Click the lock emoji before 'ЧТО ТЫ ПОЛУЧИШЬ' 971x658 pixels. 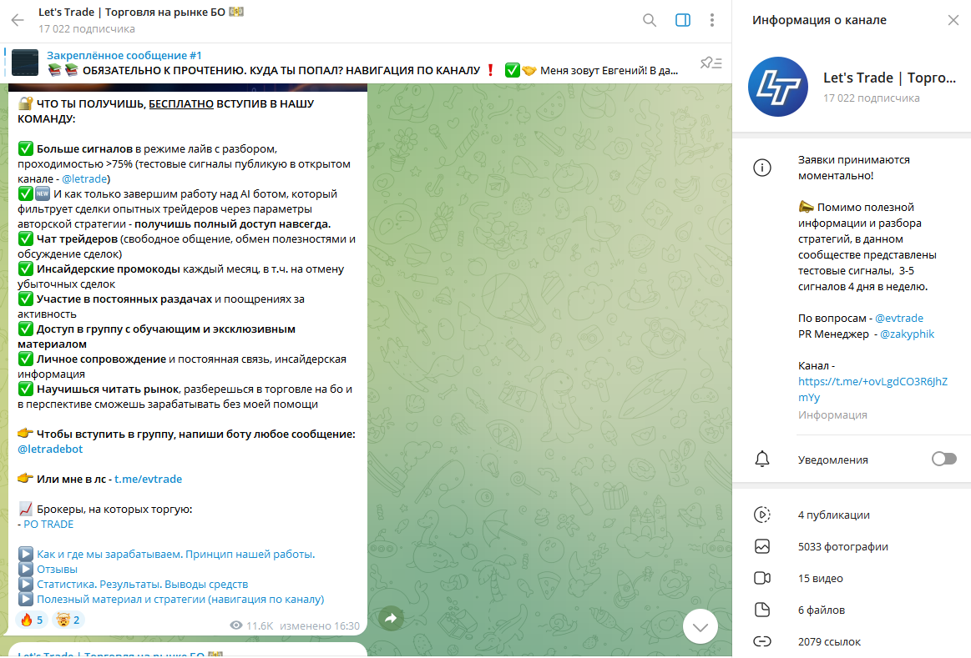(x=25, y=103)
